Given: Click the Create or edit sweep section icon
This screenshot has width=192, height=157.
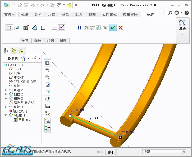Looking at the screenshot, I should [x=26, y=28].
